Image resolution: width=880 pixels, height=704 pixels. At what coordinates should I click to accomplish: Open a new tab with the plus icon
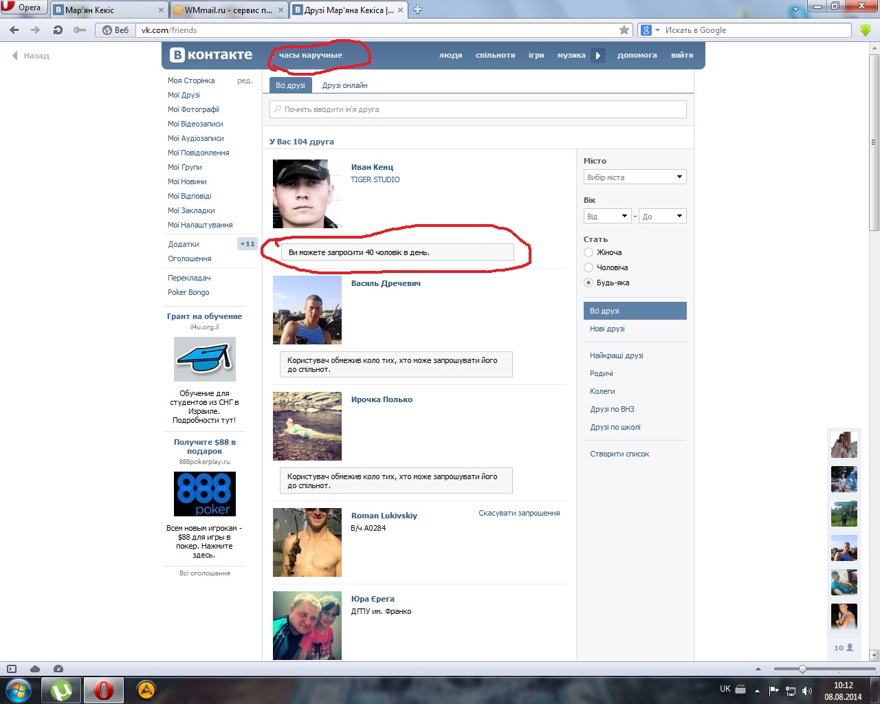[x=417, y=10]
